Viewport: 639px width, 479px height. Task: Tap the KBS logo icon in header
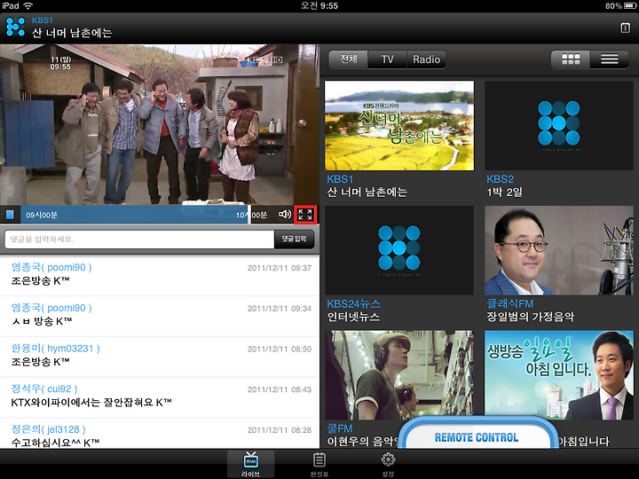click(15, 27)
